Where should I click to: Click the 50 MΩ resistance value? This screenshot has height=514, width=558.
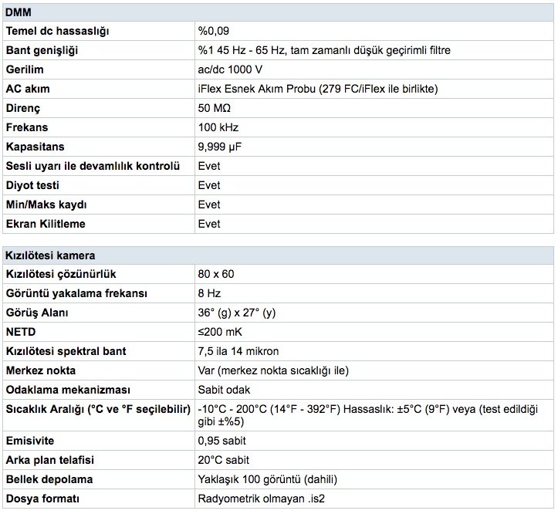coord(215,108)
